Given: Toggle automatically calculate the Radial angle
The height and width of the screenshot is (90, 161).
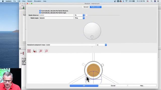Looking at the screenshot, I should point(40,13).
